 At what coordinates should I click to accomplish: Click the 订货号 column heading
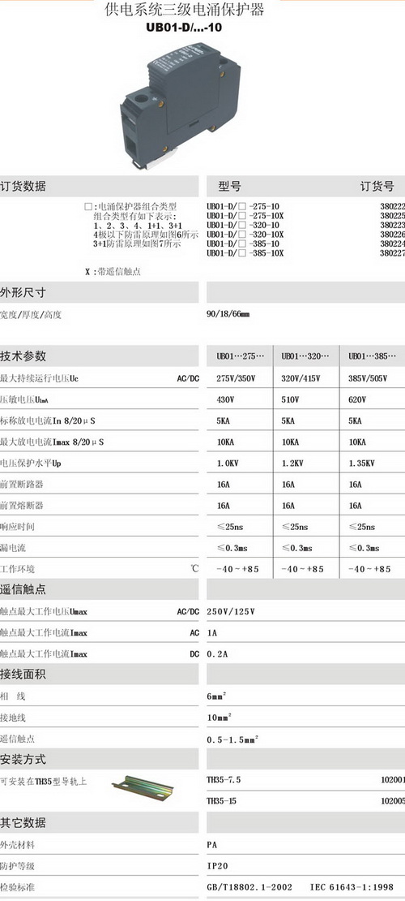(x=377, y=186)
